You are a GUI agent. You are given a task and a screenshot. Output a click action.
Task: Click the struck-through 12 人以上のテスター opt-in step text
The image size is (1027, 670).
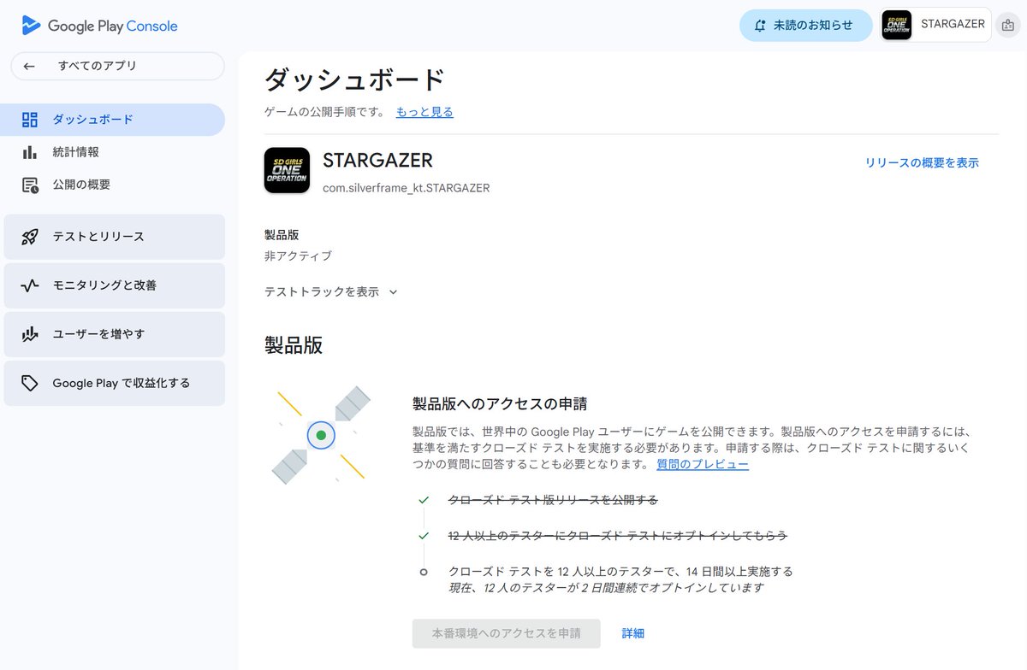point(618,536)
